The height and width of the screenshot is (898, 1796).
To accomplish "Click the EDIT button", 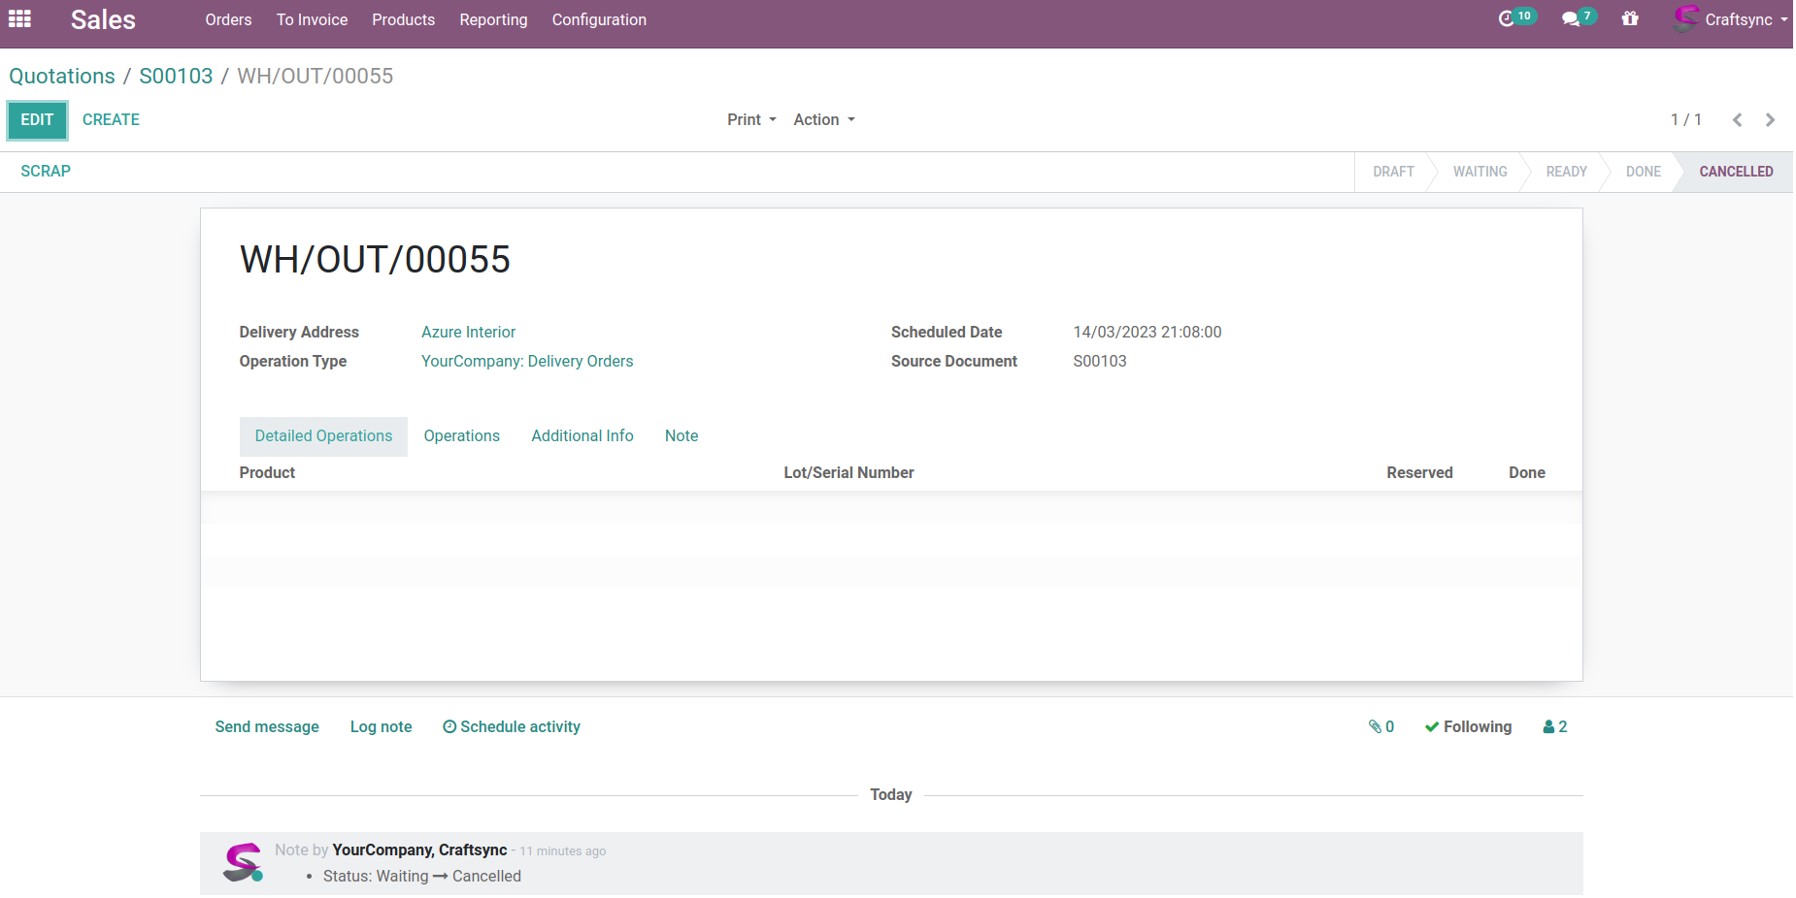I will point(37,120).
